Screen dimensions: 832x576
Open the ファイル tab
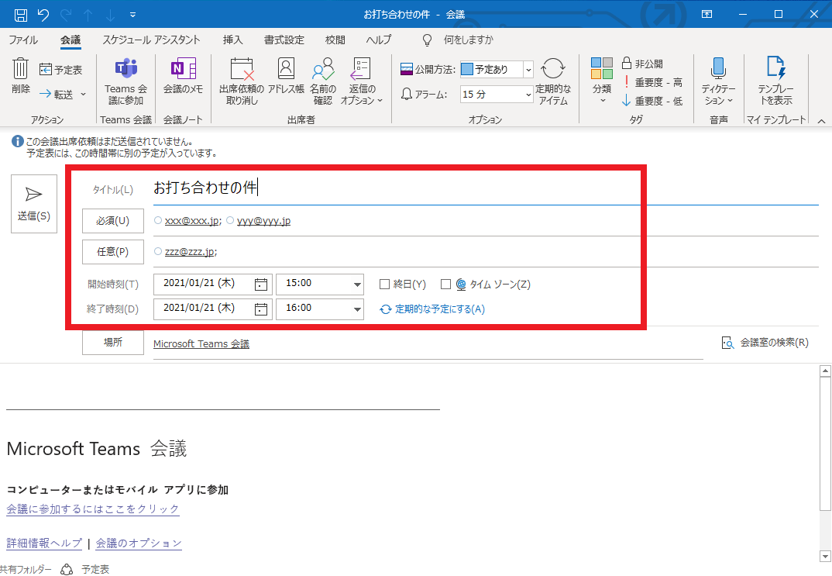[x=22, y=40]
